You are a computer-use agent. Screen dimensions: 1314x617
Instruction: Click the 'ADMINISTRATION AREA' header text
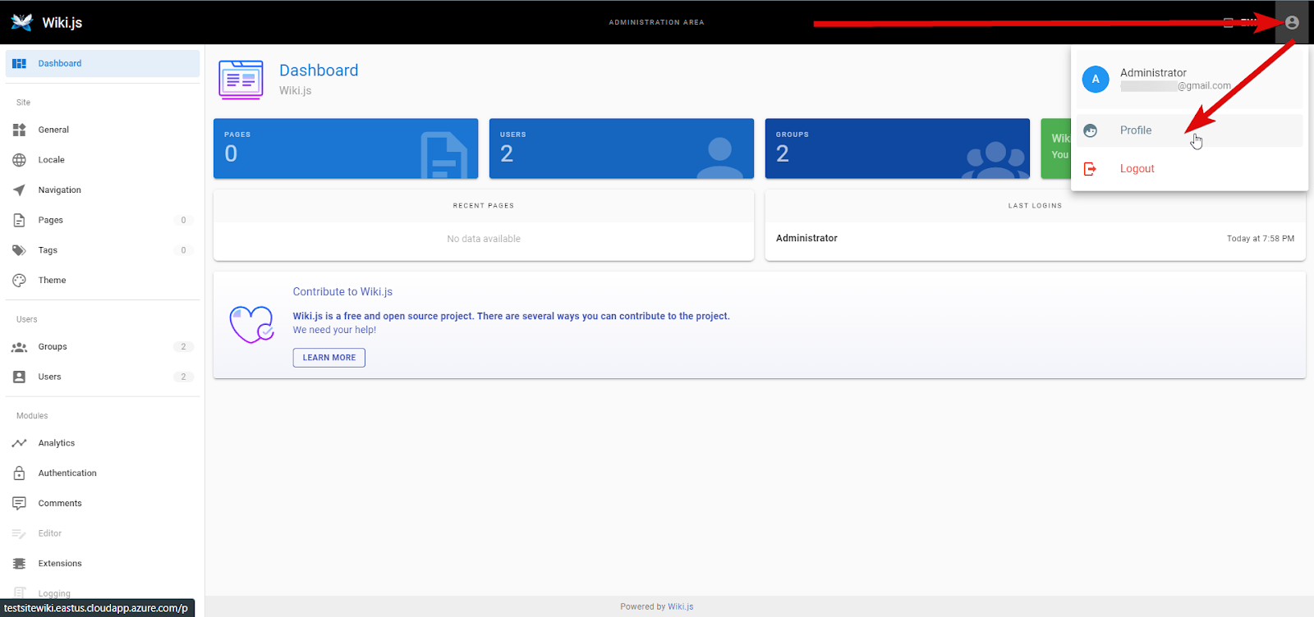tap(657, 22)
